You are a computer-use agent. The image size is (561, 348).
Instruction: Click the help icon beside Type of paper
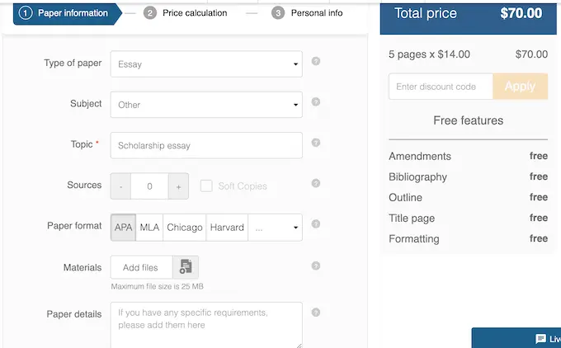[x=316, y=62]
